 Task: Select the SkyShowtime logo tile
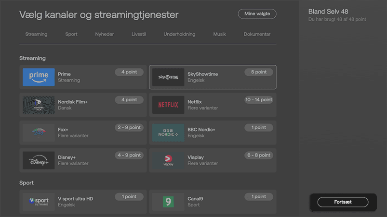(x=168, y=77)
